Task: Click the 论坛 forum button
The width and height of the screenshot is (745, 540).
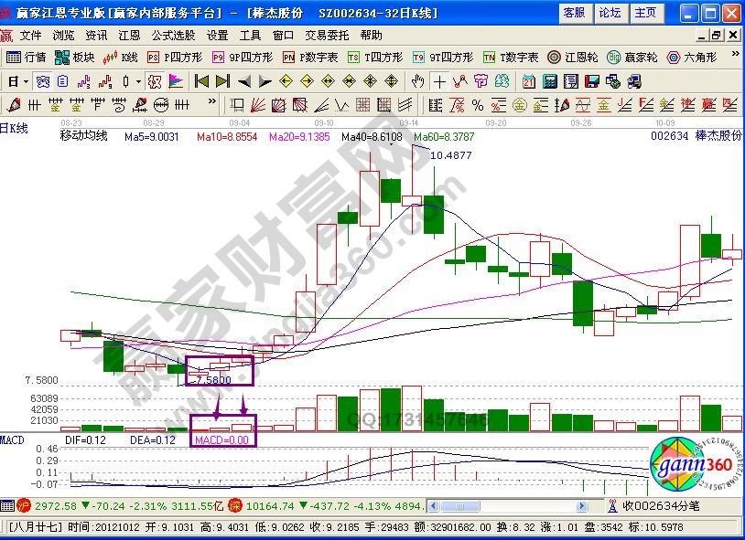Action: click(x=610, y=13)
